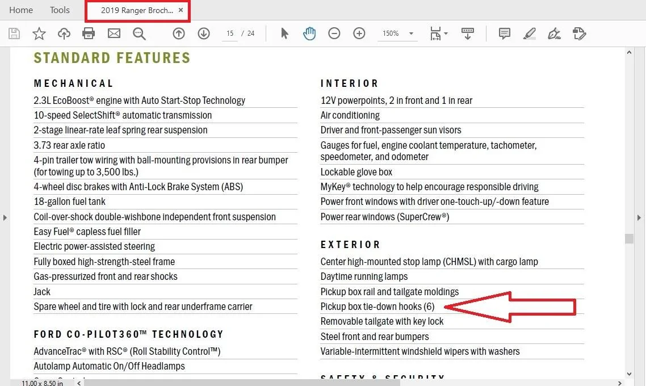Print the document with the printer icon
Image resolution: width=646 pixels, height=386 pixels.
click(89, 33)
